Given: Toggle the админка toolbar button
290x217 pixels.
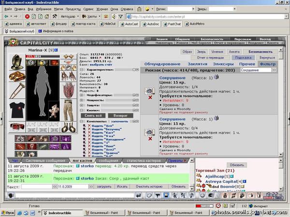Looking at the screenshot, I should tap(13, 24).
